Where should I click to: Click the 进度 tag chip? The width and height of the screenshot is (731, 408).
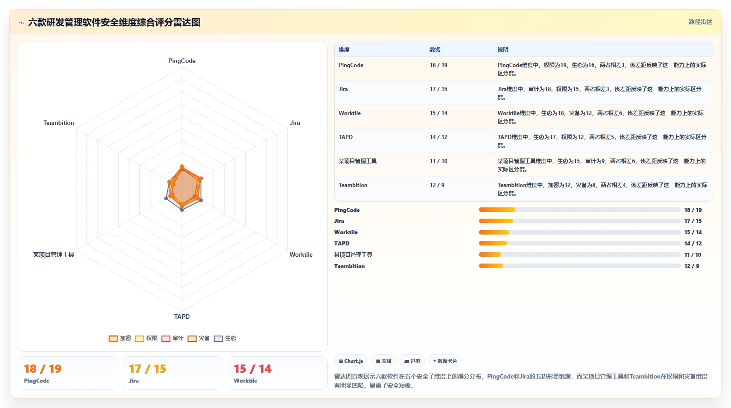[x=412, y=361]
